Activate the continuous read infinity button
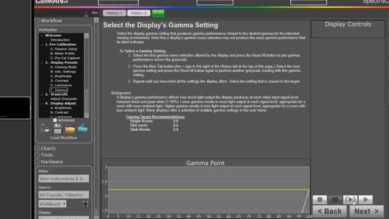The image size is (389, 219). click(x=335, y=200)
